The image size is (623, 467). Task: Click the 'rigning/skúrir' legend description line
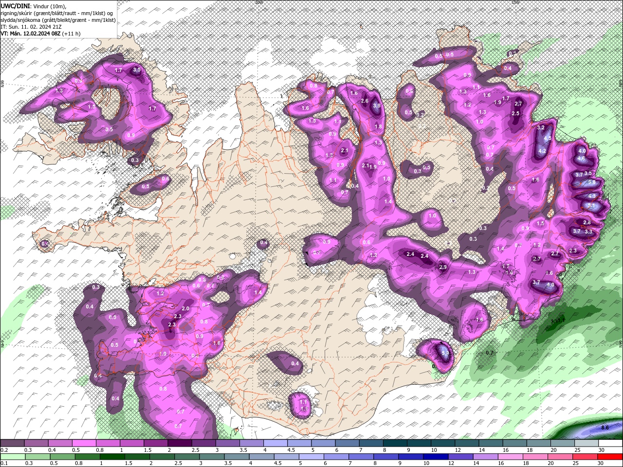(x=56, y=13)
